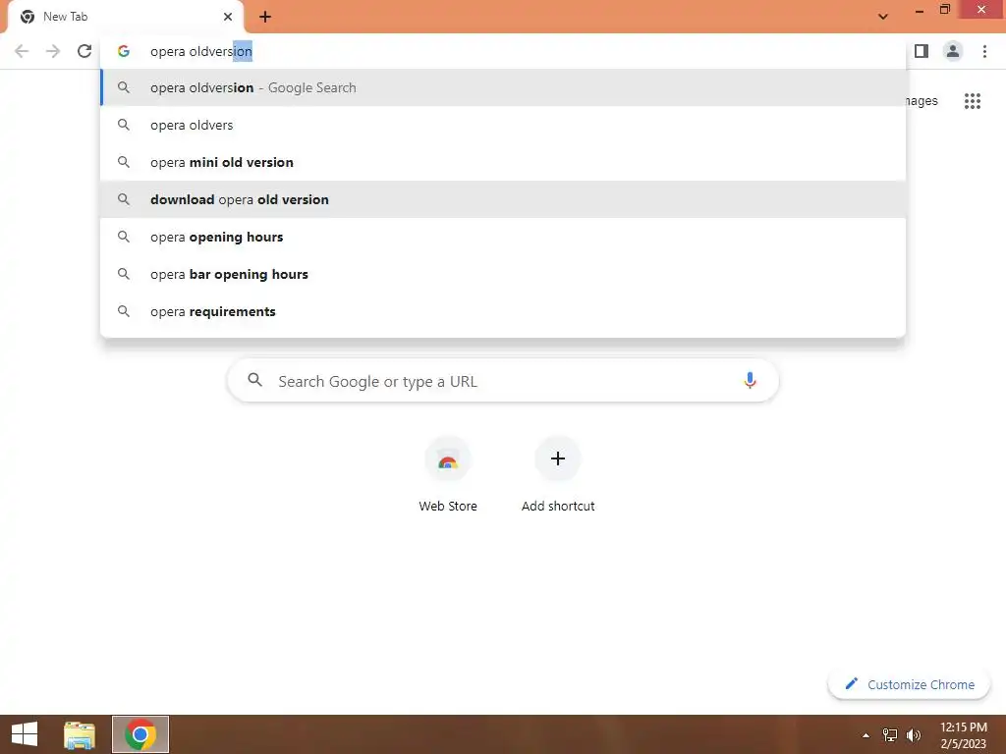Image resolution: width=1006 pixels, height=754 pixels.
Task: Open the Google apps grid icon
Action: (972, 101)
